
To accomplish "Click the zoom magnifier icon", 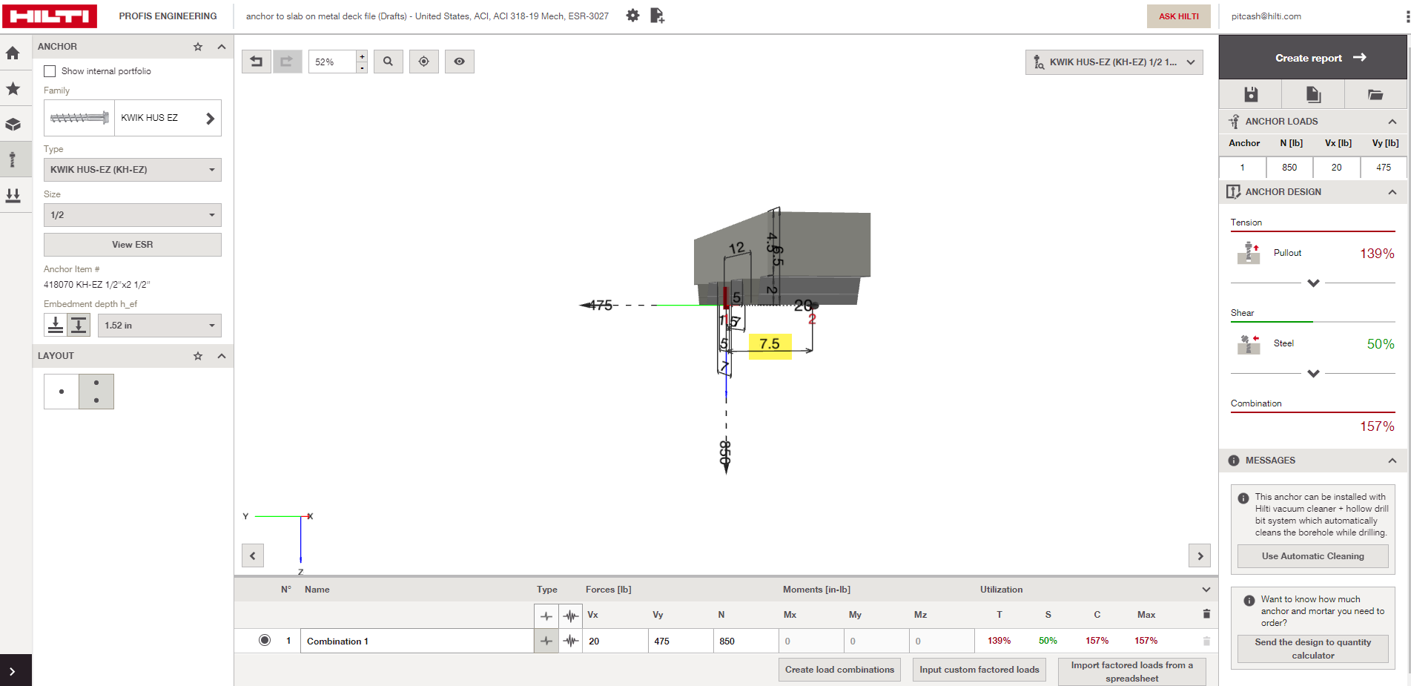I will coord(388,62).
